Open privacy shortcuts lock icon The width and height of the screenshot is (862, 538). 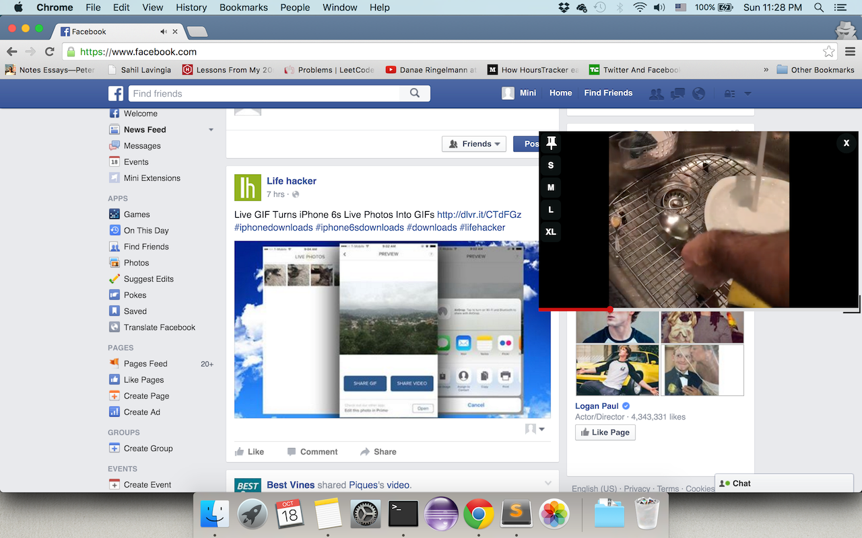pos(729,93)
